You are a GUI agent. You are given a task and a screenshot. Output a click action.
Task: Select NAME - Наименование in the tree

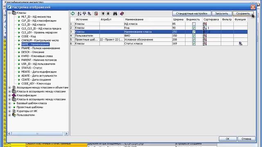[35, 44]
